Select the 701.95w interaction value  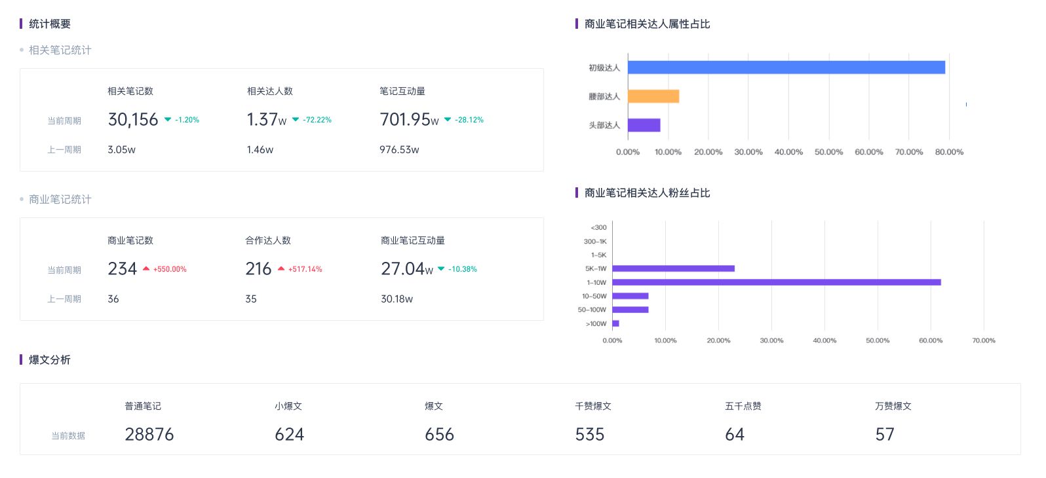(409, 120)
